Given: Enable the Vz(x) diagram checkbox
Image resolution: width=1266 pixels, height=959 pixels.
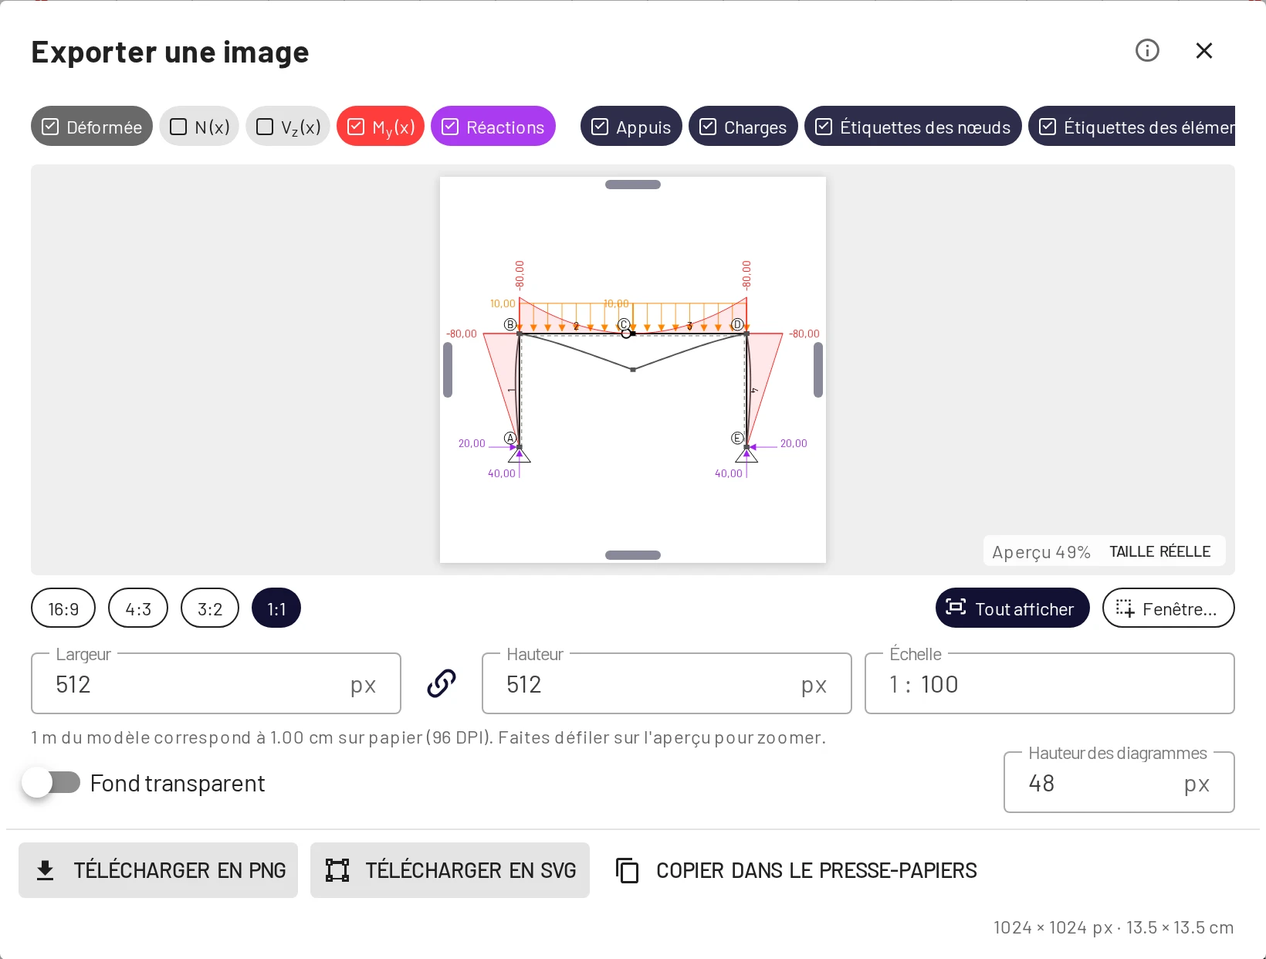Looking at the screenshot, I should pyautogui.click(x=288, y=127).
